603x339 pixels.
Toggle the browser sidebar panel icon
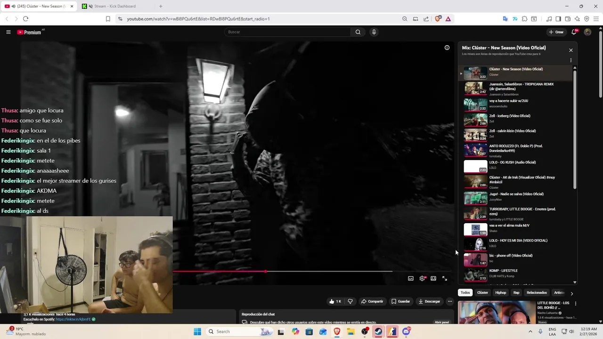point(558,19)
